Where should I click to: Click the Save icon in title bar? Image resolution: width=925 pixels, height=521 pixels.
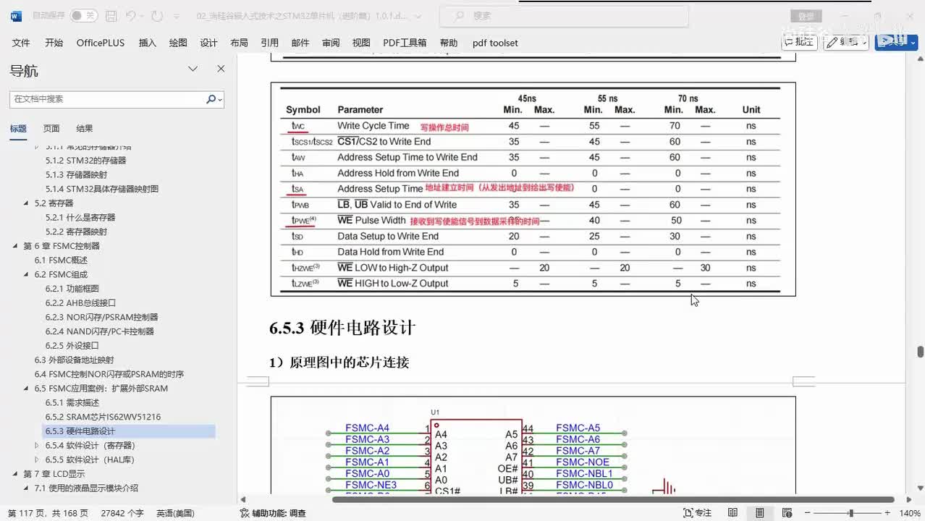coord(110,15)
